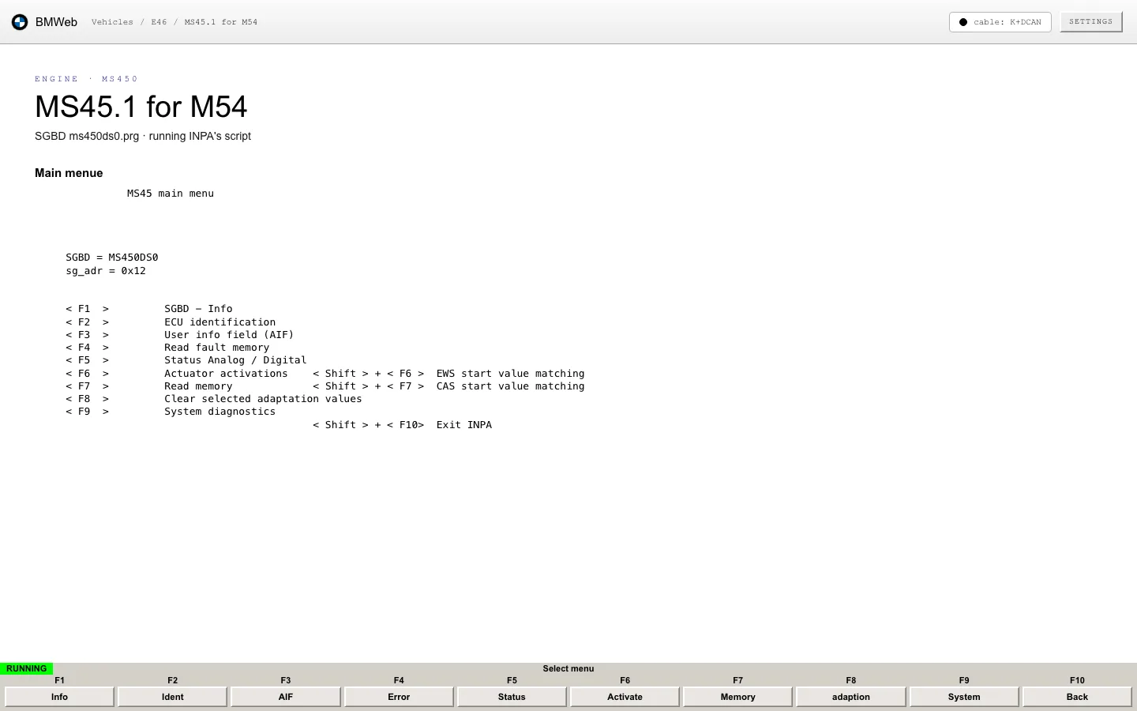Click the 'Actuator activations' text
Viewport: 1137px width, 711px height.
(226, 374)
